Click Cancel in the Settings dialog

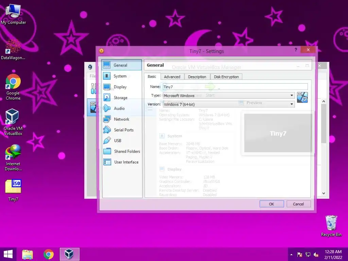pyautogui.click(x=298, y=204)
